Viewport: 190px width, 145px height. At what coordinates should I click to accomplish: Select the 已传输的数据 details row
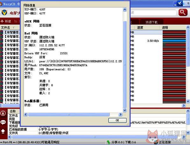click(x=97, y=129)
